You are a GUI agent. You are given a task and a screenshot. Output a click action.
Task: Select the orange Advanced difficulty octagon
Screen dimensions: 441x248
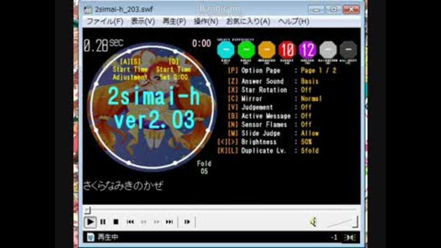(266, 50)
